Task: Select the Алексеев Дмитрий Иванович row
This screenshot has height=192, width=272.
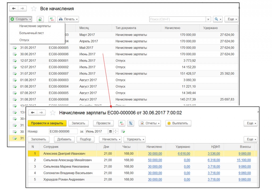Action: coord(142,154)
